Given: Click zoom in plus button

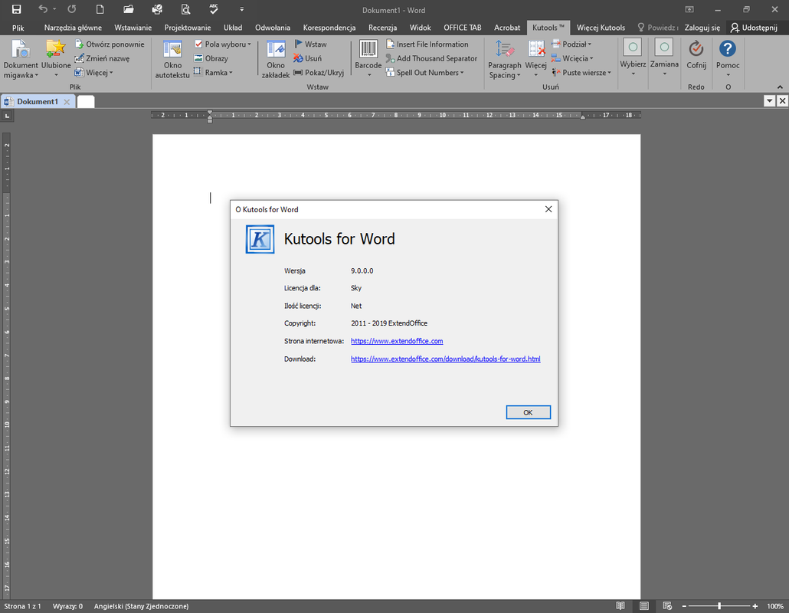Looking at the screenshot, I should click(x=755, y=606).
